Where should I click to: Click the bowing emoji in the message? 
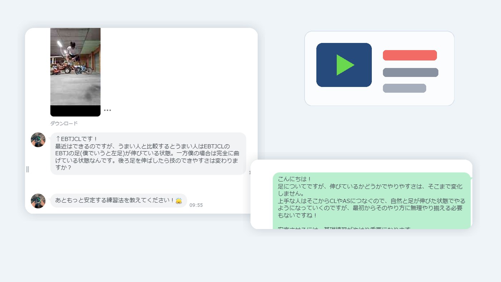pos(179,201)
